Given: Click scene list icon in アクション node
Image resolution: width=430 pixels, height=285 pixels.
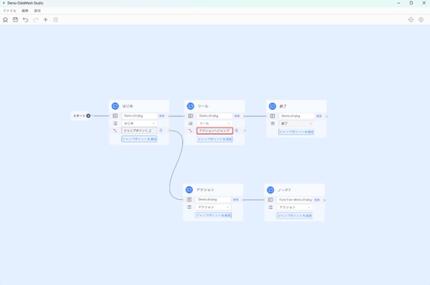Looking at the screenshot, I should pos(189,207).
